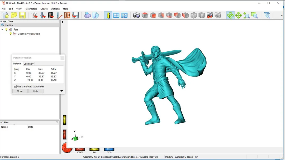Click the first camera view icon
Viewport: 285px width, 160px height.
tap(136, 15)
